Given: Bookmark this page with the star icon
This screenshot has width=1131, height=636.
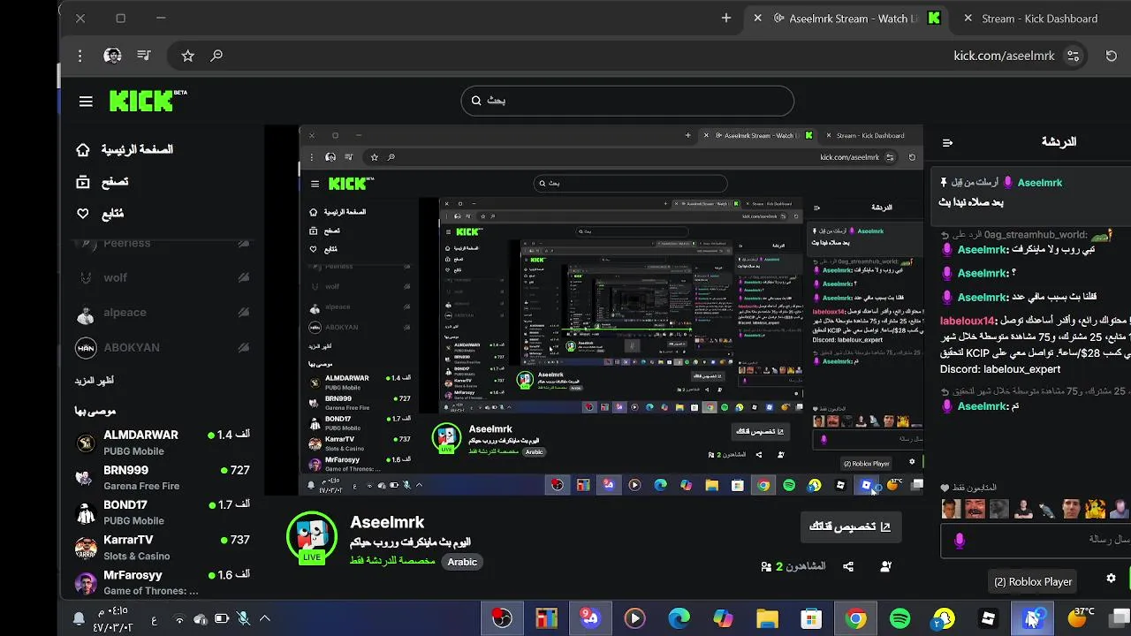Looking at the screenshot, I should coord(187,56).
